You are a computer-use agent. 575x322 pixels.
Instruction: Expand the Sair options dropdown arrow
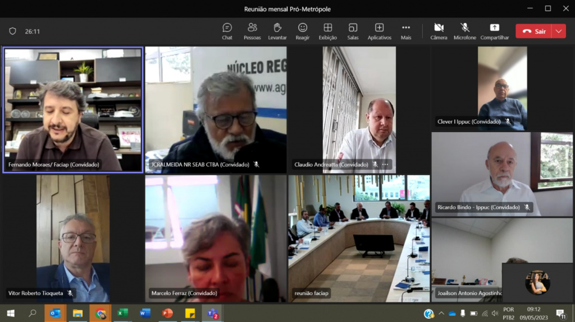click(x=559, y=31)
